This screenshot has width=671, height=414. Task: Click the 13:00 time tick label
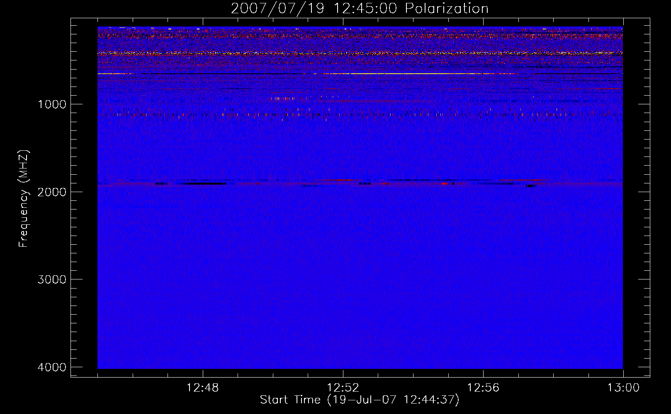click(623, 388)
